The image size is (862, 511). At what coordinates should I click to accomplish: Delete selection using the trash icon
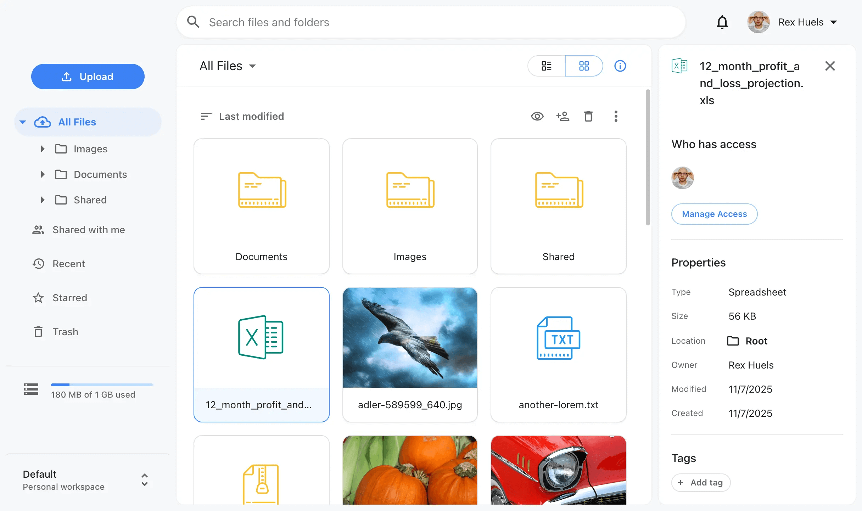(x=588, y=116)
